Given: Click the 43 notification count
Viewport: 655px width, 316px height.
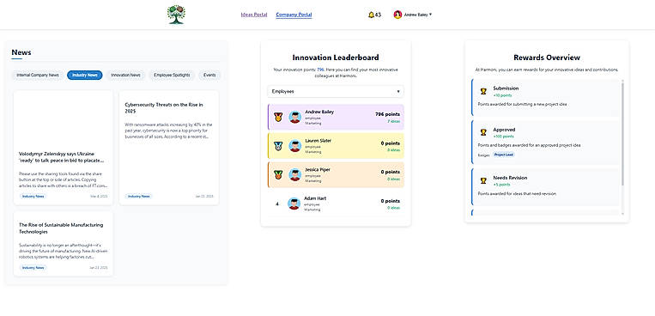Looking at the screenshot, I should click(x=378, y=15).
